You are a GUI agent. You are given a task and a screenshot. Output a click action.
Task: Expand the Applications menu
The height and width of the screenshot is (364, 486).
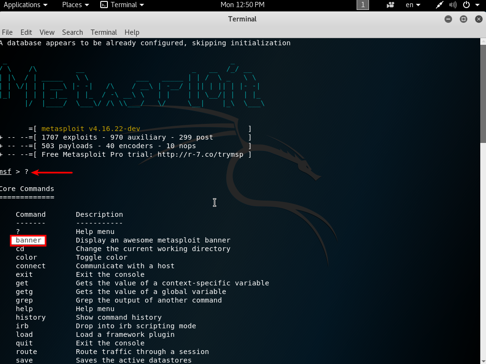(25, 5)
